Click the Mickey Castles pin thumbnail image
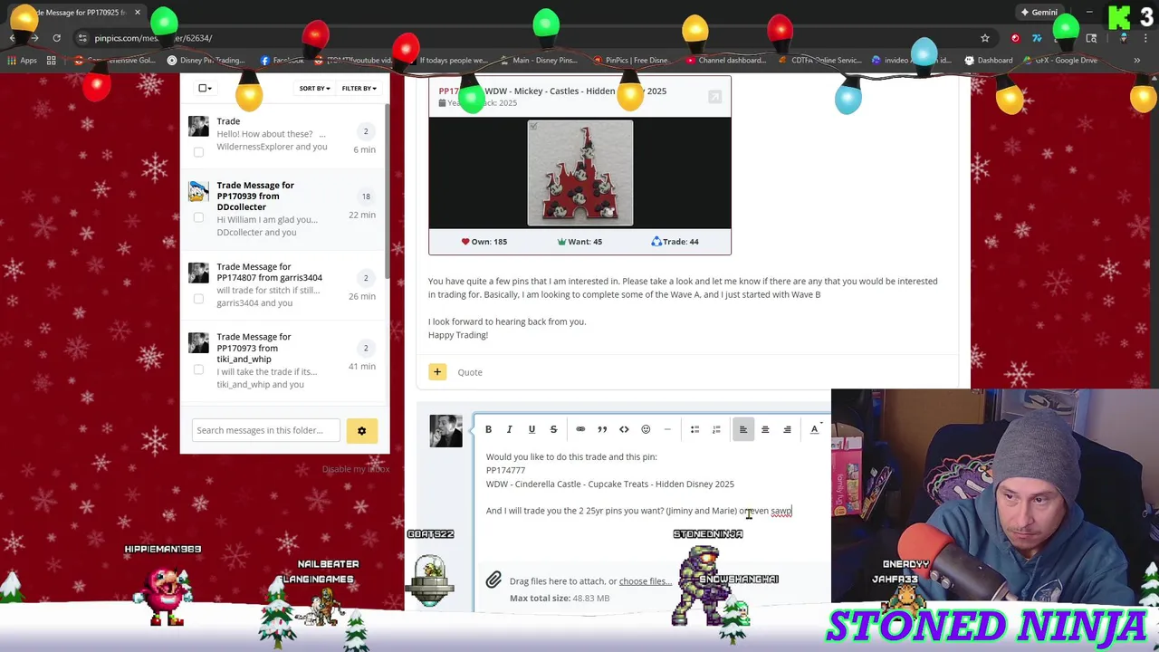 pyautogui.click(x=580, y=173)
